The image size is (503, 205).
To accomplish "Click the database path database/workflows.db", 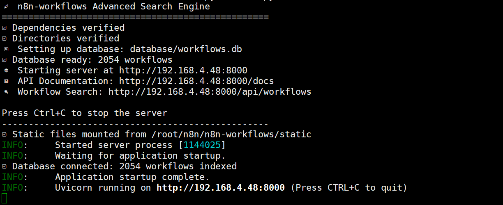I will point(186,49).
